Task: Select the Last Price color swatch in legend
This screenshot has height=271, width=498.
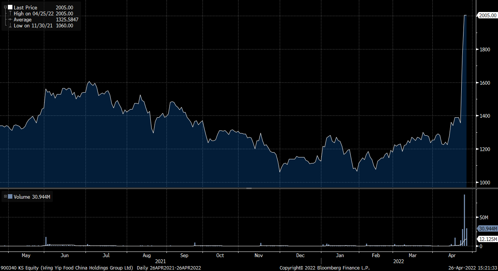Action: tap(10, 7)
